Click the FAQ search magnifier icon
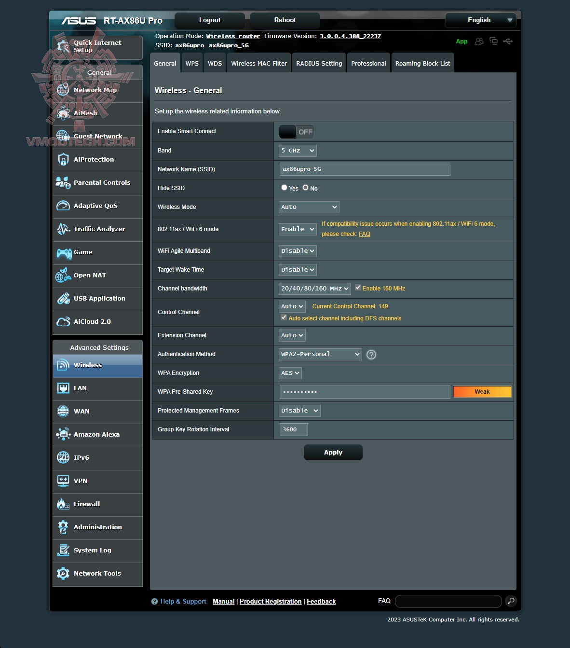This screenshot has width=570, height=648. click(511, 601)
